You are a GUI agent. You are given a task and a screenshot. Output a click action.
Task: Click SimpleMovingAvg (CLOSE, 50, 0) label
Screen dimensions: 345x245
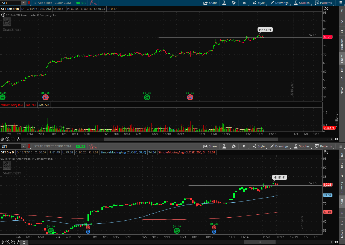tap(123, 152)
